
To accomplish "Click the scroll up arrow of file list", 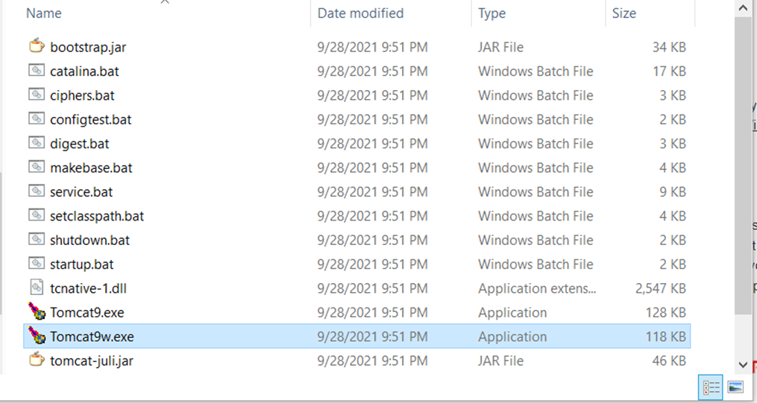I will [x=744, y=7].
